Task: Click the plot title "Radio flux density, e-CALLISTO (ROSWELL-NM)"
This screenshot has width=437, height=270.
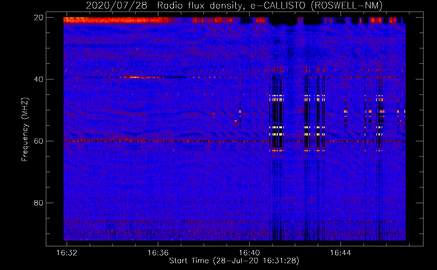Action: 270,5
